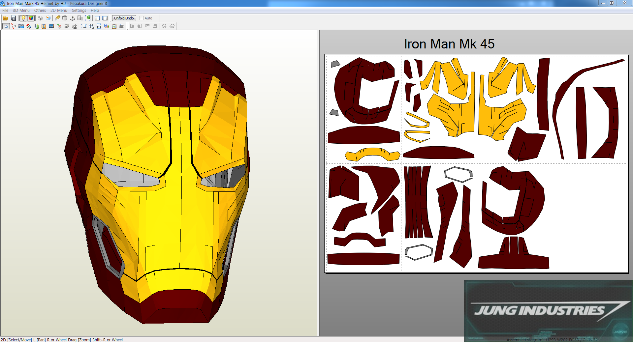Select the gray cube view icon
Screen dimensions: 633x343
pyautogui.click(x=40, y=18)
